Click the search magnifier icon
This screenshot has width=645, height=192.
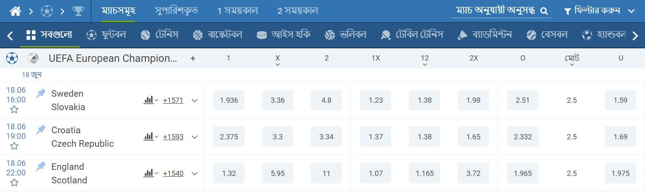tap(544, 11)
